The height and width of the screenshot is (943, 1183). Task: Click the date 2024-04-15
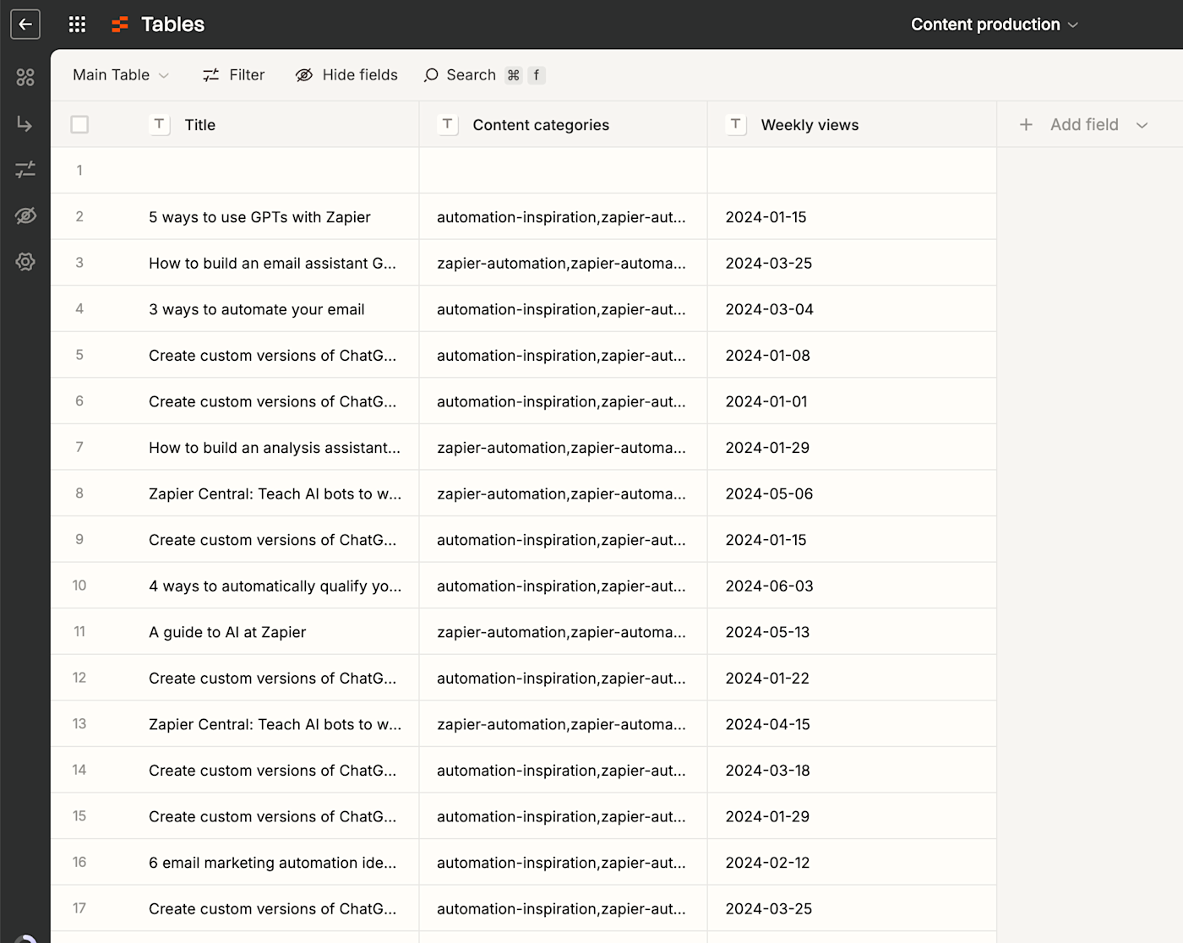[767, 724]
